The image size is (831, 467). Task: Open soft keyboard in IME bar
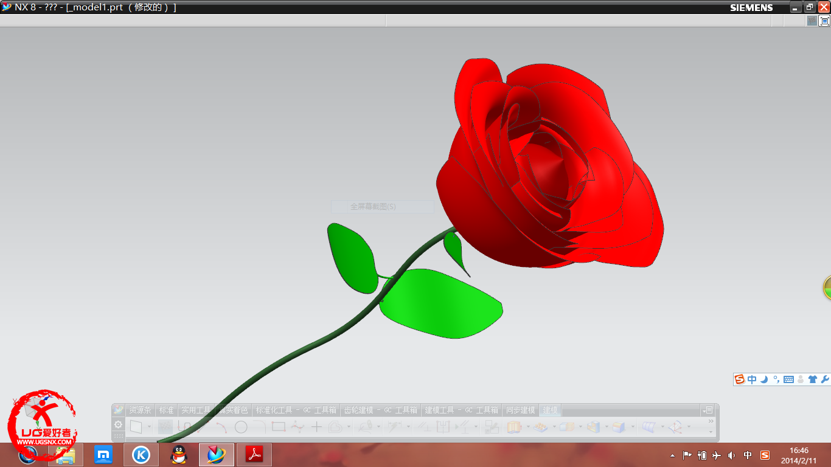tap(788, 379)
